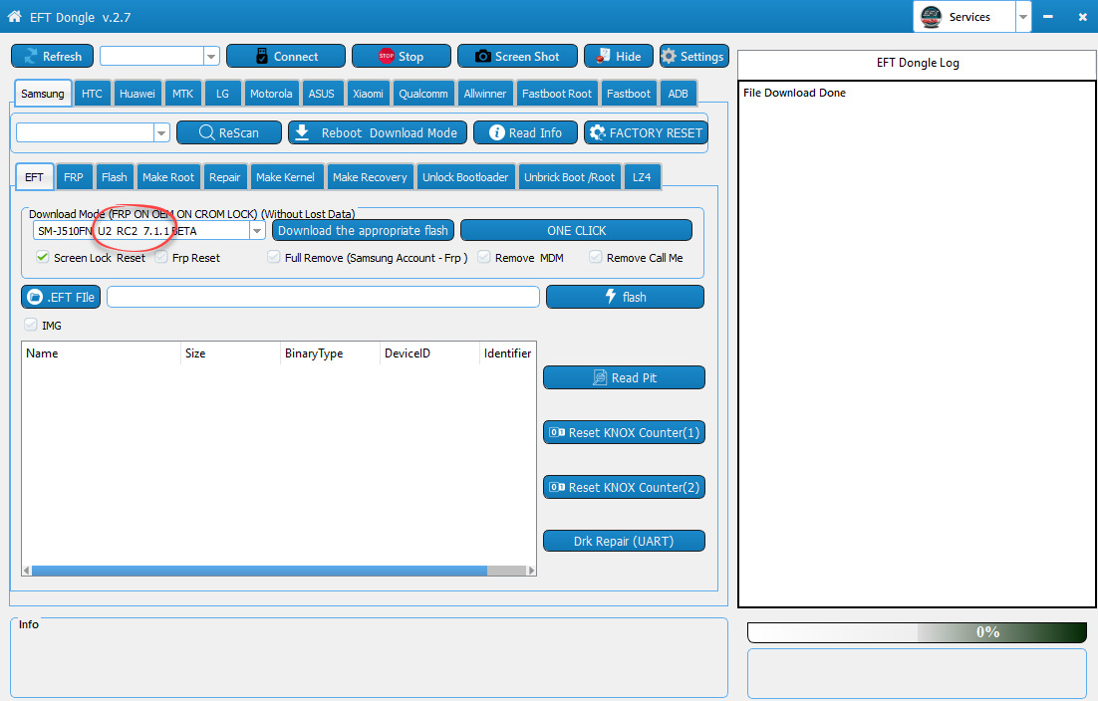The image size is (1098, 701).
Task: Select the Unlock Bootloader sub-tab
Action: click(465, 177)
